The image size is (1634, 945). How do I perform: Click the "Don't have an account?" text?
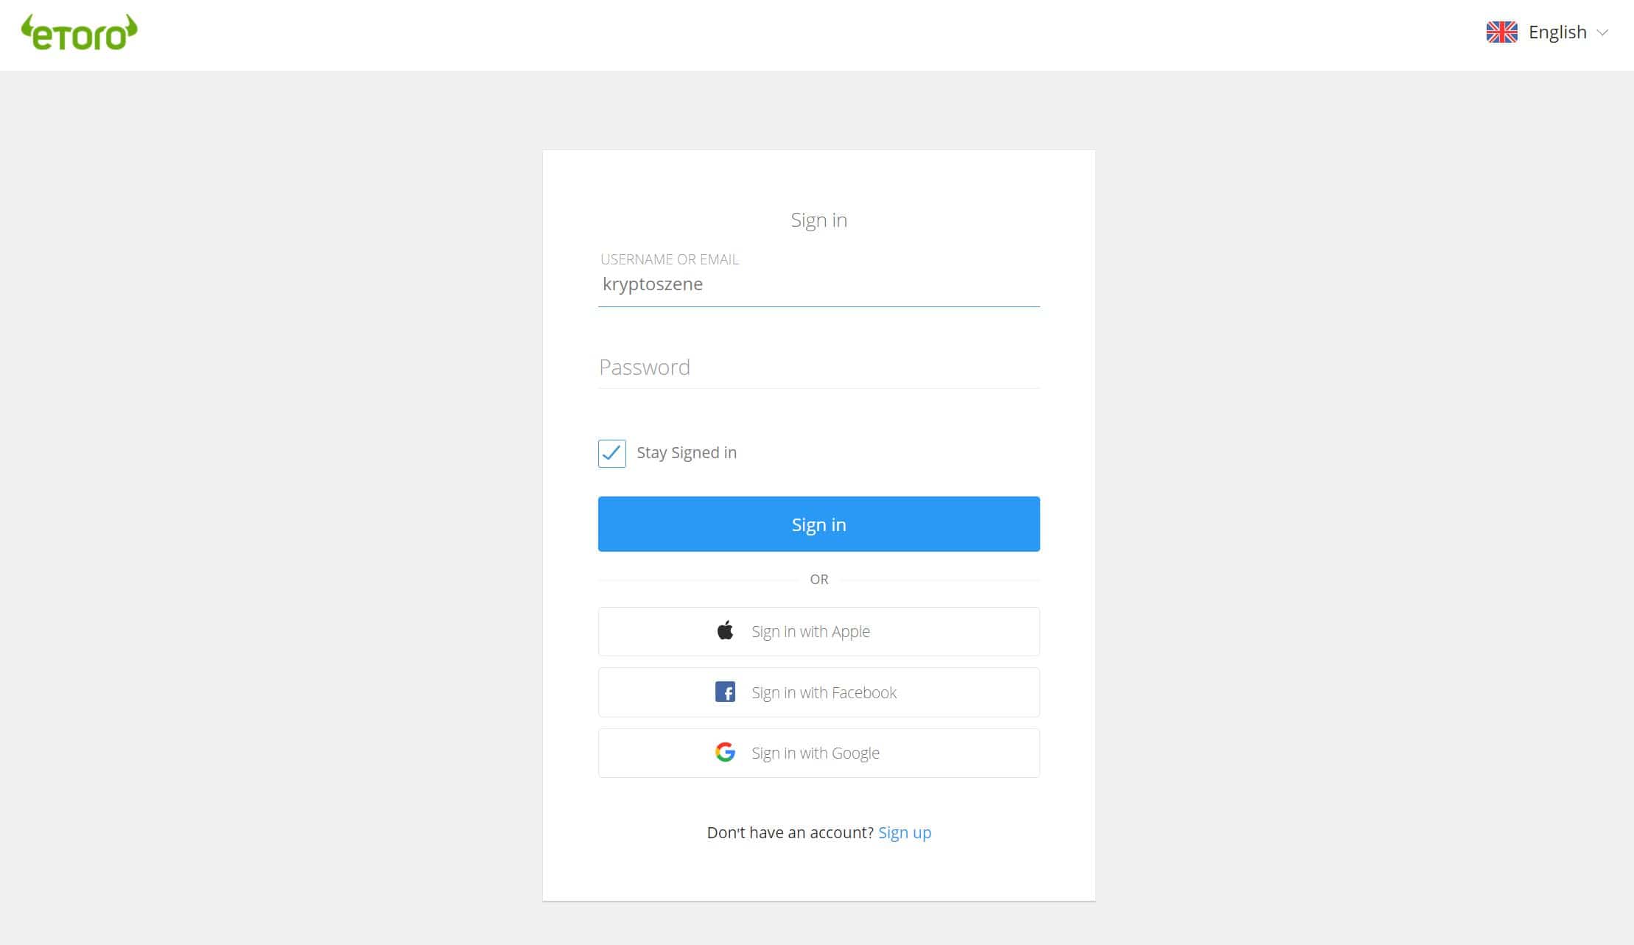790,832
